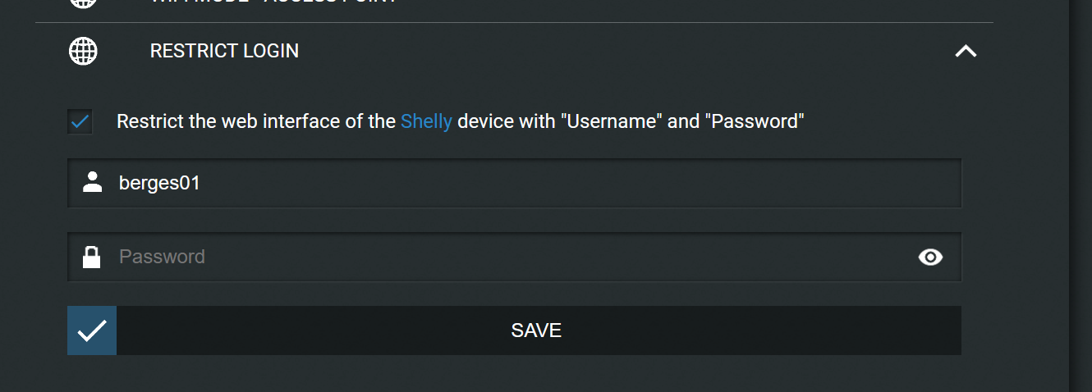Click the quoted "Username" word in description

pyautogui.click(x=612, y=121)
